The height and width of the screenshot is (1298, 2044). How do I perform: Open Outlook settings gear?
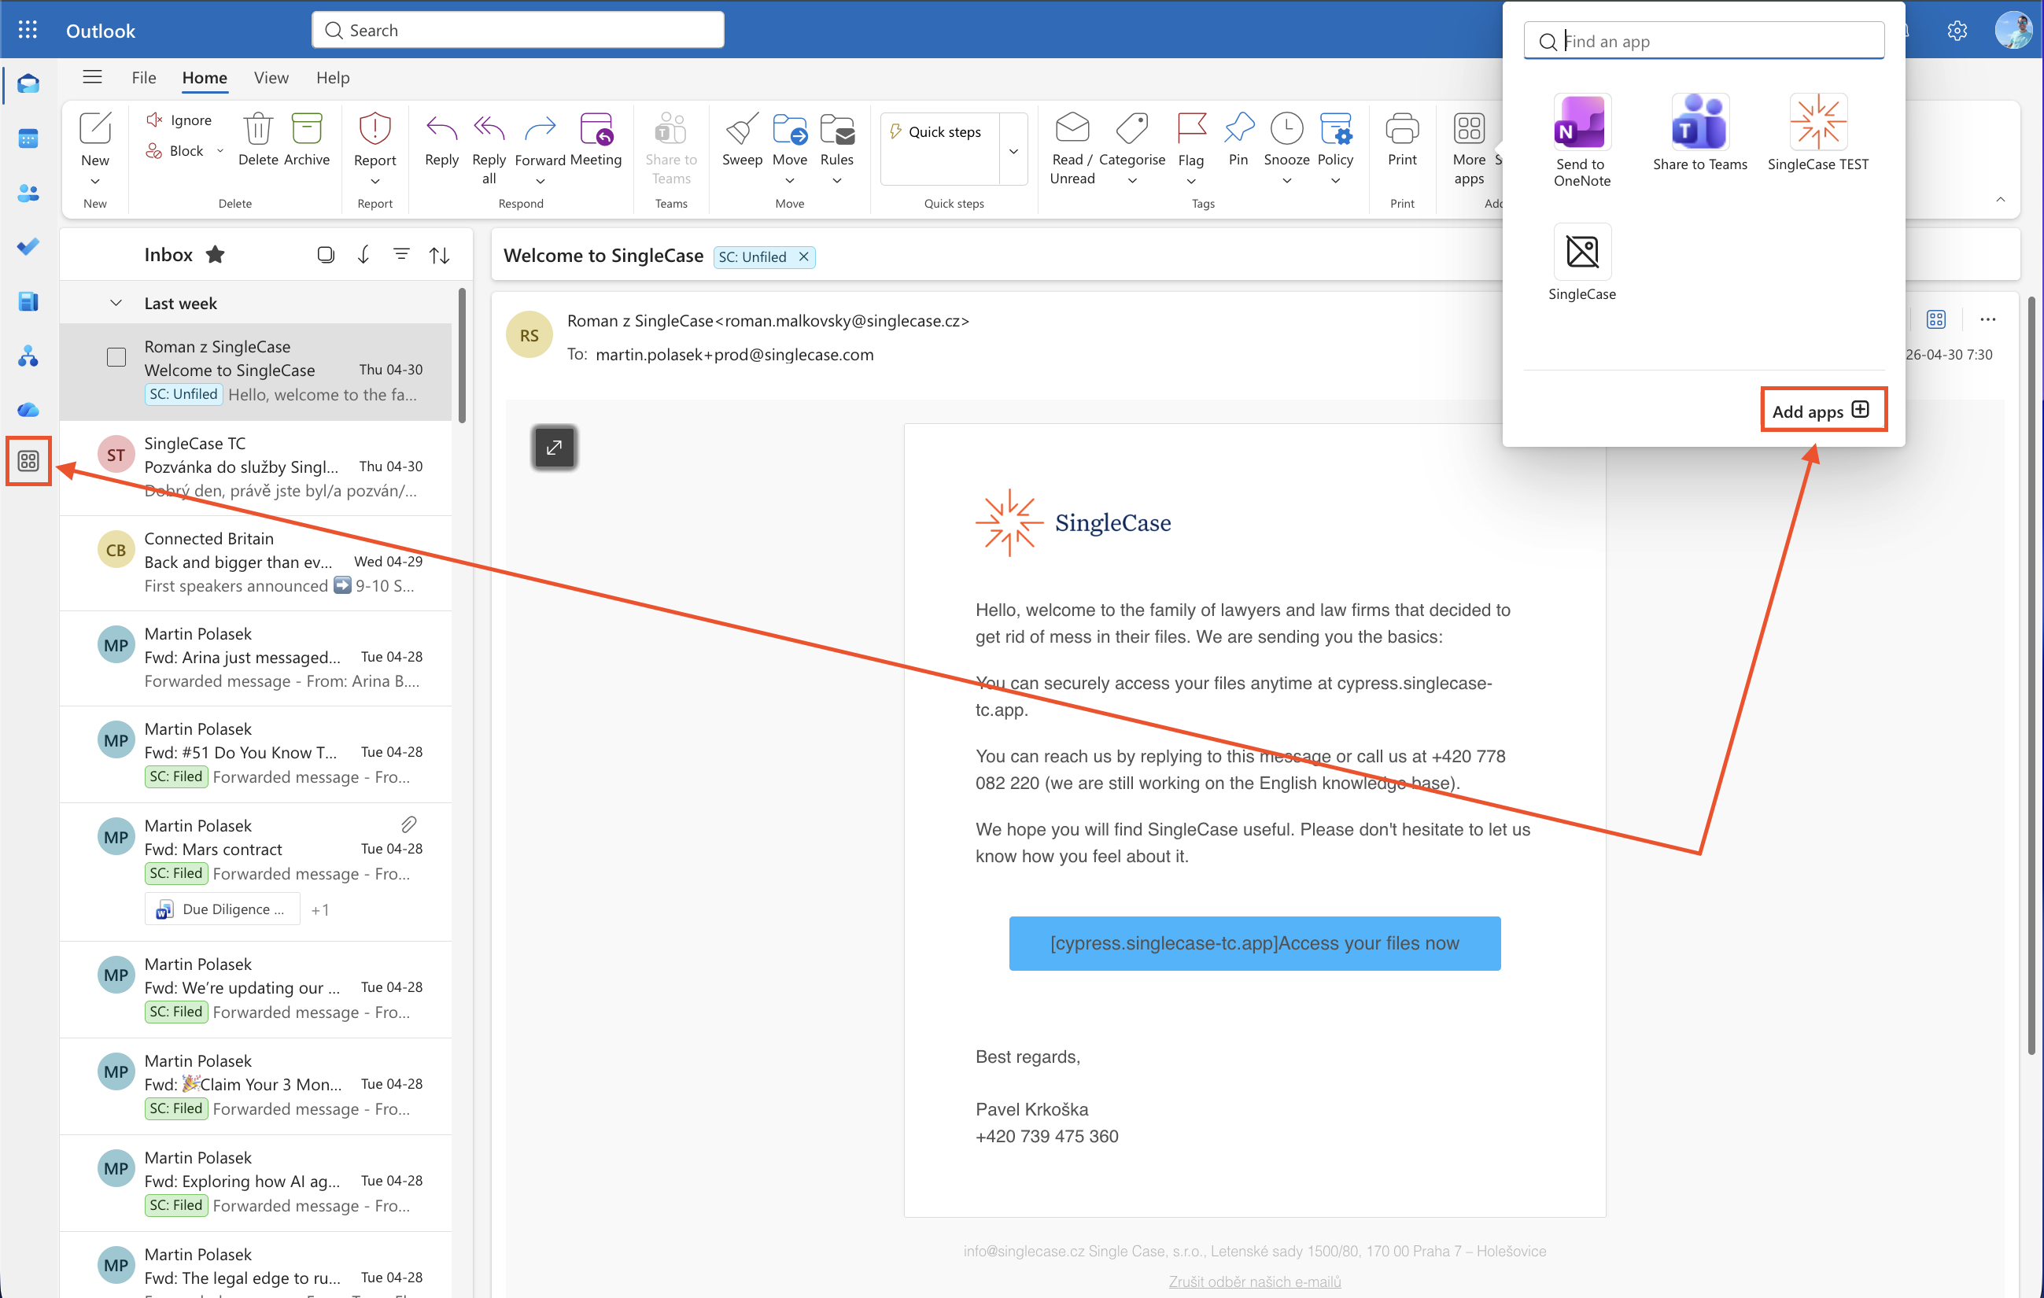(1956, 31)
